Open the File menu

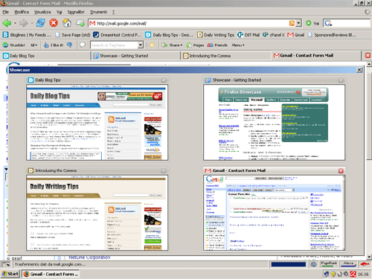coord(6,12)
